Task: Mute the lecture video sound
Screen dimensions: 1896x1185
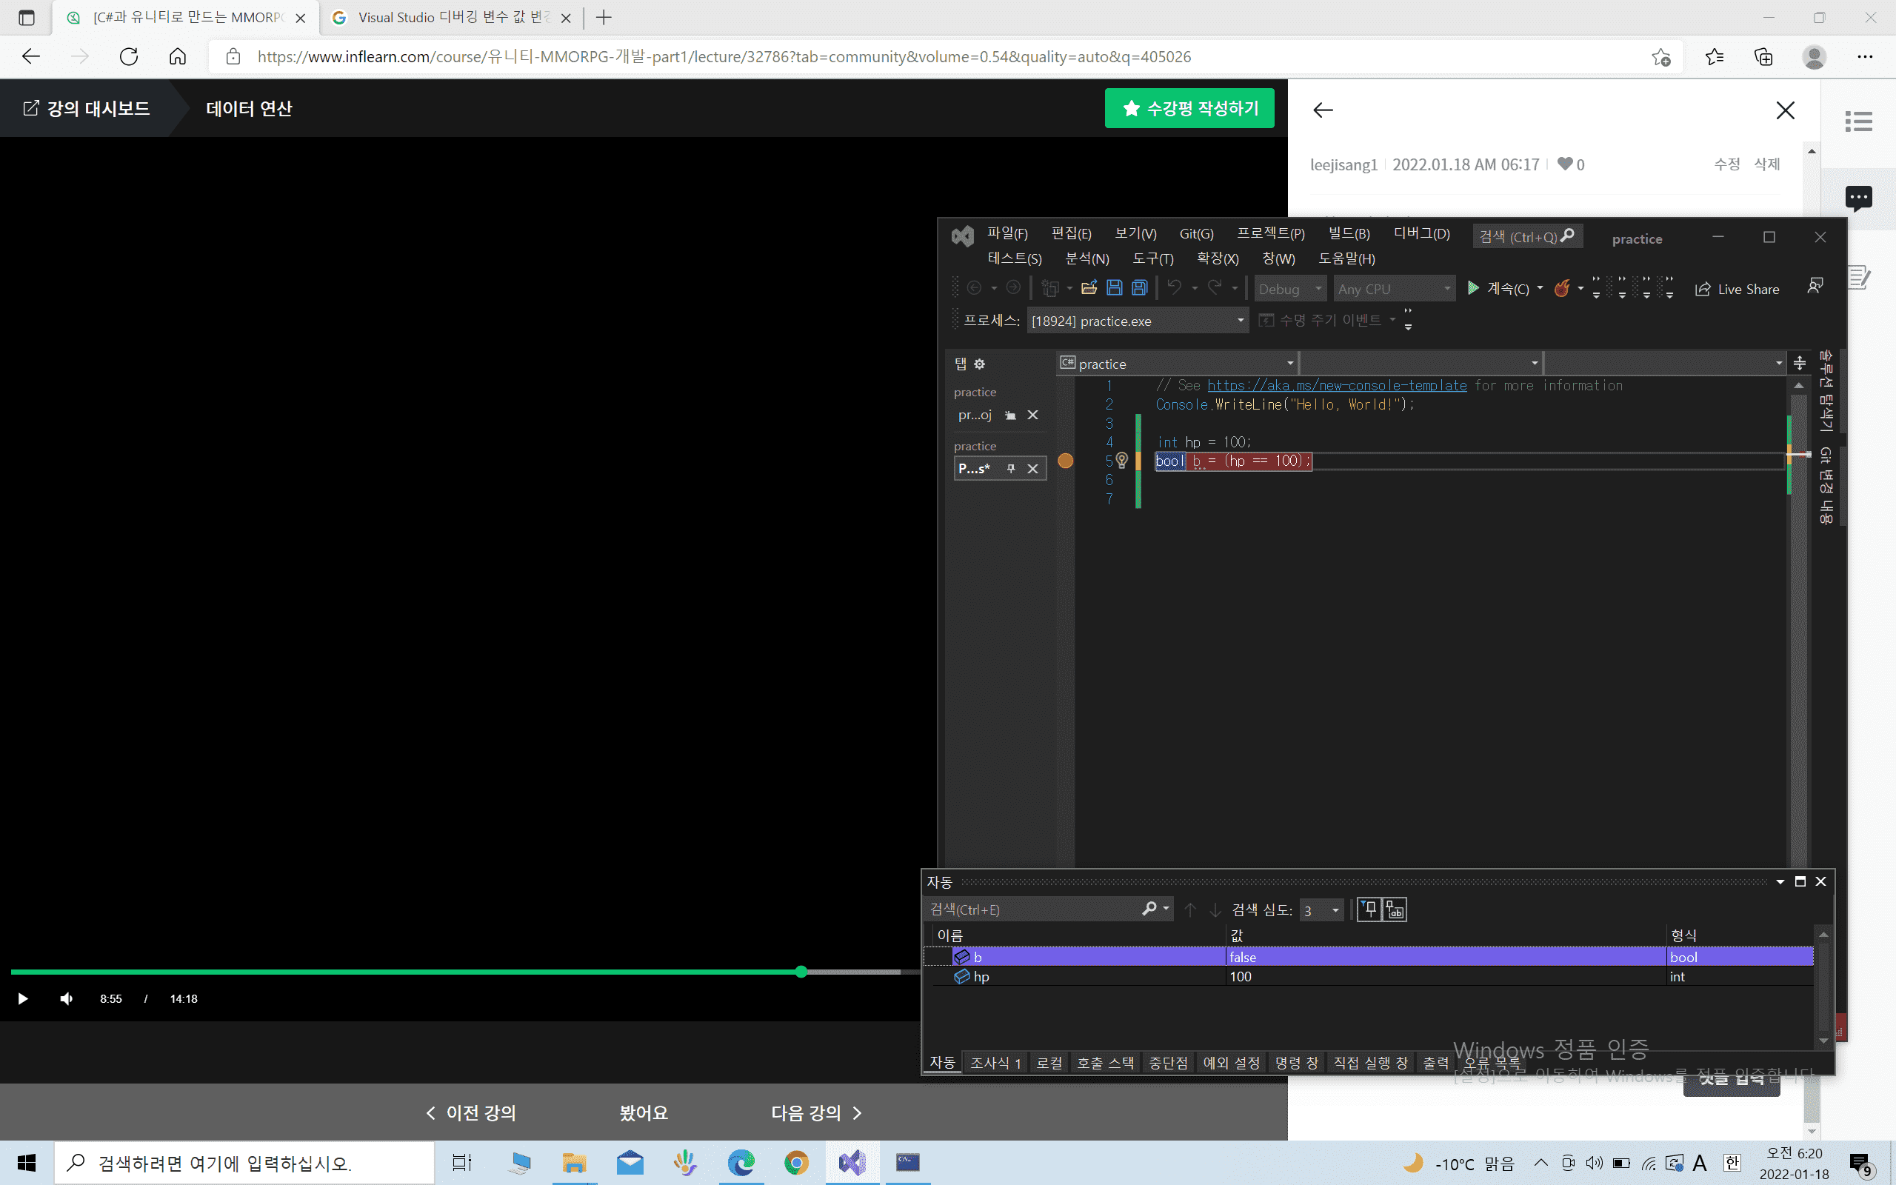Action: (x=67, y=998)
